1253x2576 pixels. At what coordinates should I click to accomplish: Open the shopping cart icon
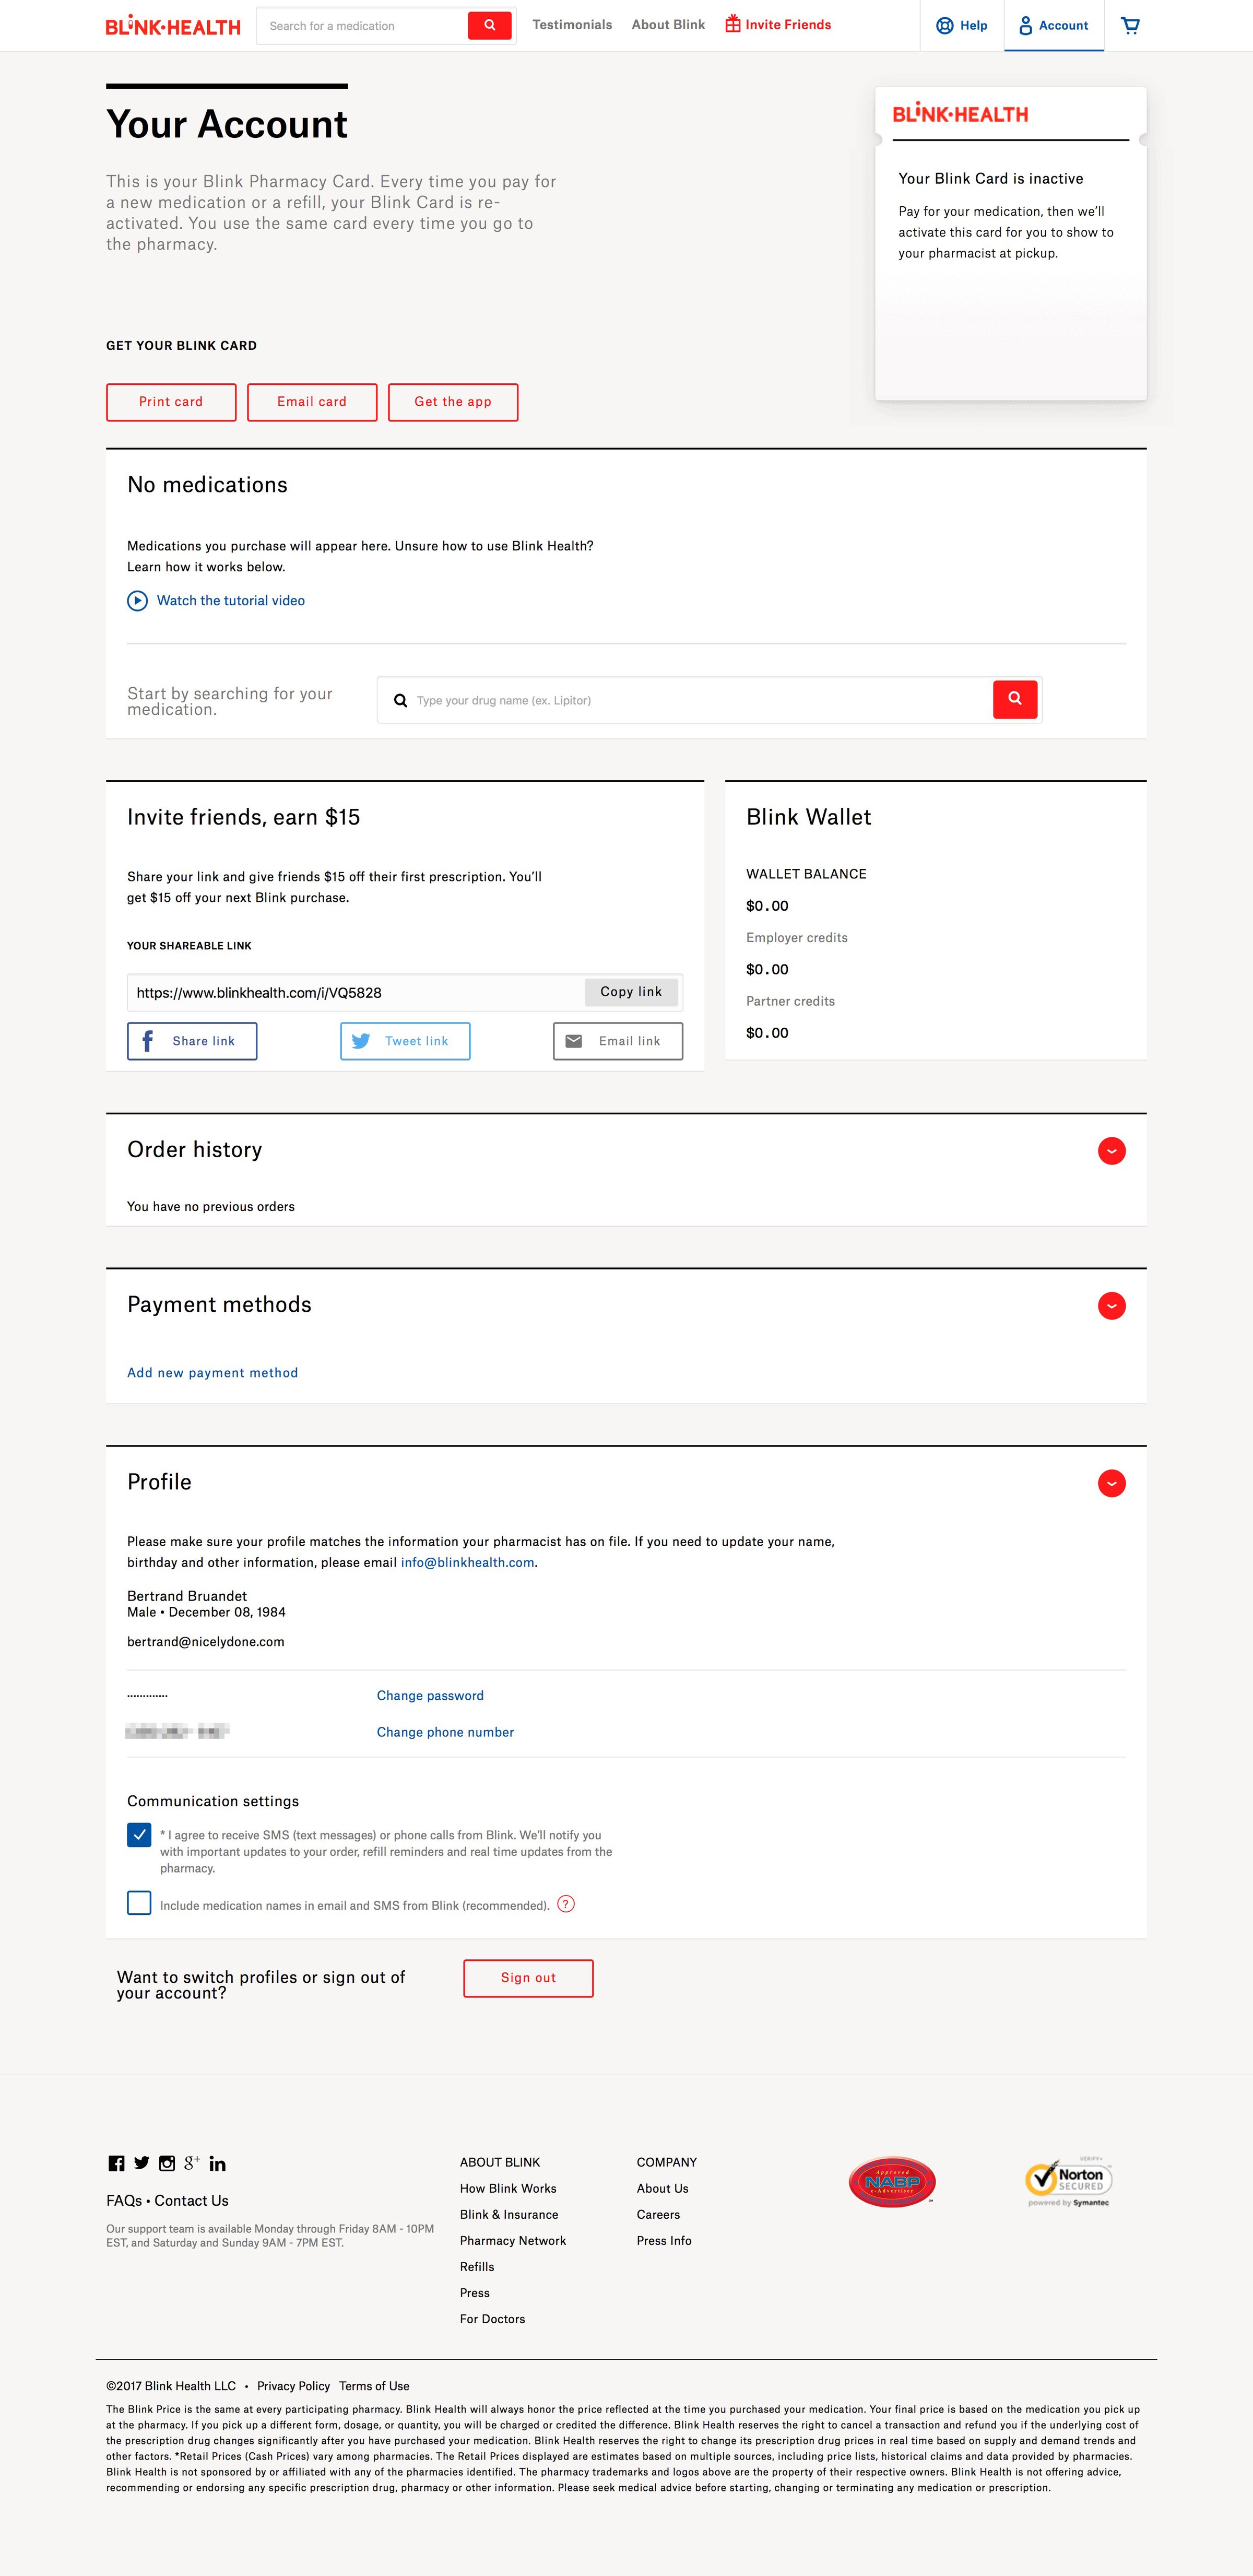(1130, 25)
